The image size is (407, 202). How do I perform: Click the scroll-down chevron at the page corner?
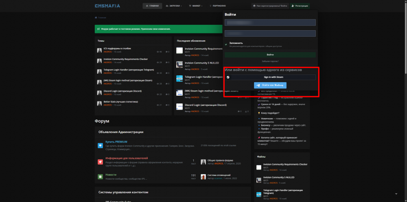coord(396,194)
